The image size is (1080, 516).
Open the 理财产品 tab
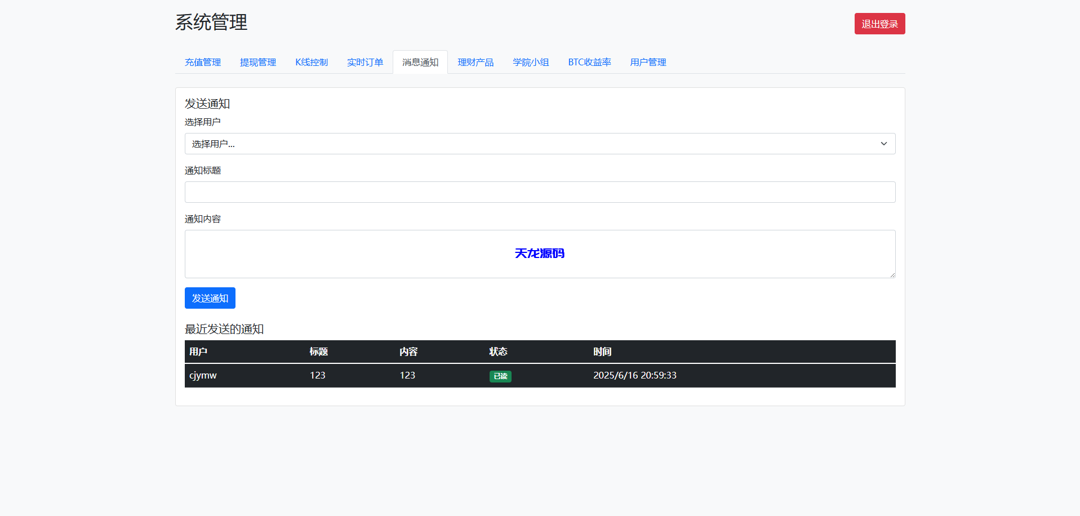coord(475,63)
